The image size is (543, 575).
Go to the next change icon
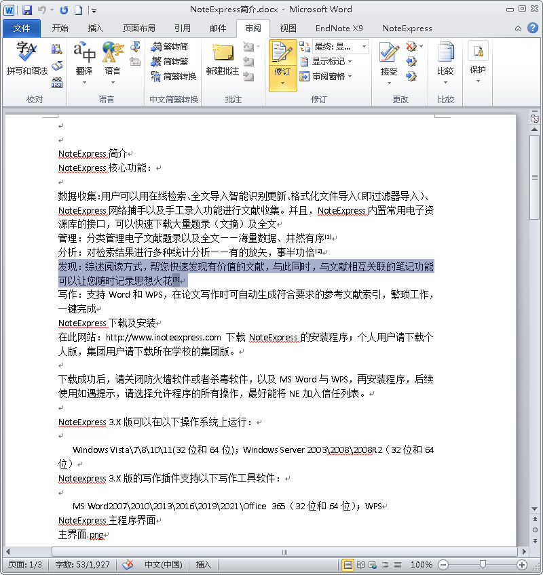[x=411, y=77]
